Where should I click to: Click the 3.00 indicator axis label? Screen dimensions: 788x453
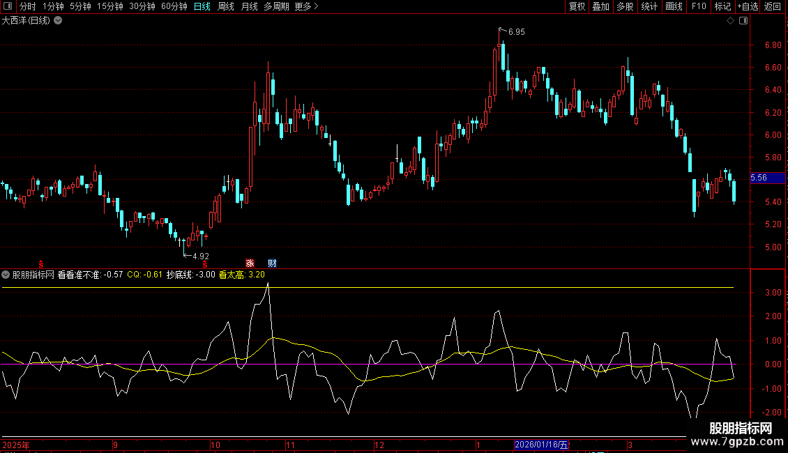(x=773, y=293)
